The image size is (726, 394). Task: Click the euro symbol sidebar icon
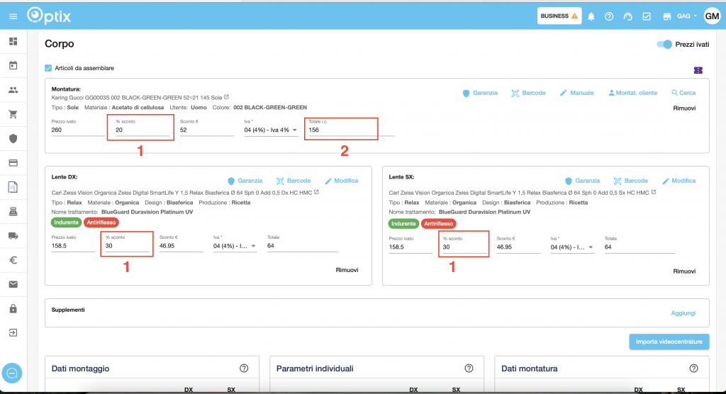coord(13,260)
